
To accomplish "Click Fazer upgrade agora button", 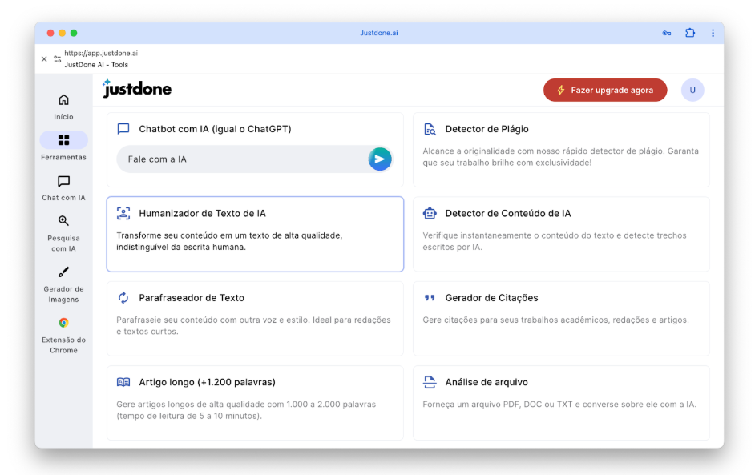I will point(605,90).
